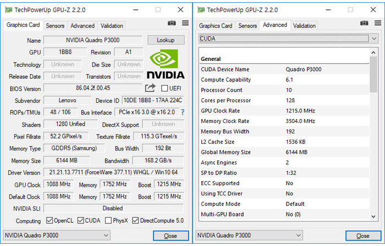385x246 pixels.
Task: Select the ECC Supported row
Action: 284,183
